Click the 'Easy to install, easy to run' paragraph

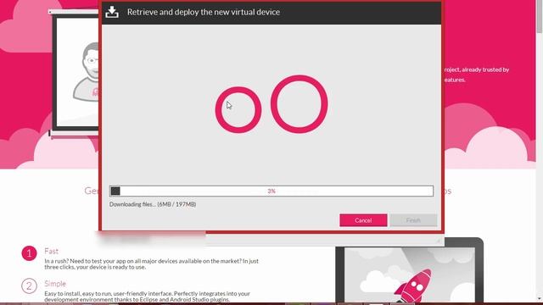pyautogui.click(x=147, y=297)
